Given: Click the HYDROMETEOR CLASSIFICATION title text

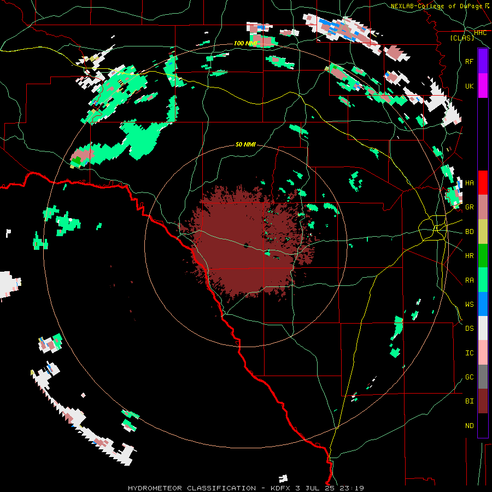Looking at the screenshot, I should click(192, 488).
